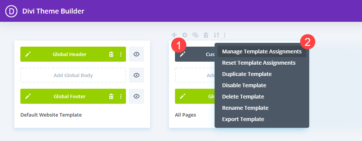The image size is (362, 141).
Task: Click the trash icon above the template
Action: [x=206, y=35]
